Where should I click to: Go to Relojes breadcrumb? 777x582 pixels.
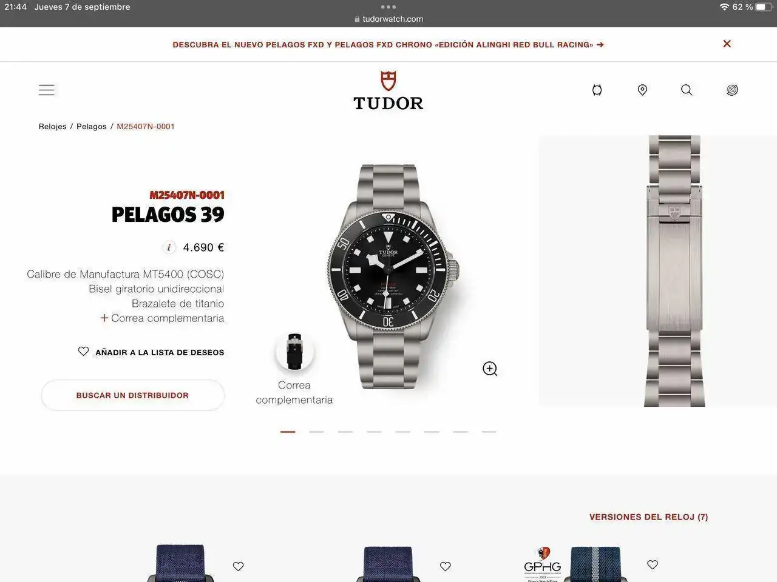[x=53, y=127]
